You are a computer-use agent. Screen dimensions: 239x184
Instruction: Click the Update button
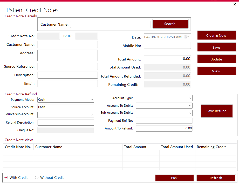coord(216,59)
